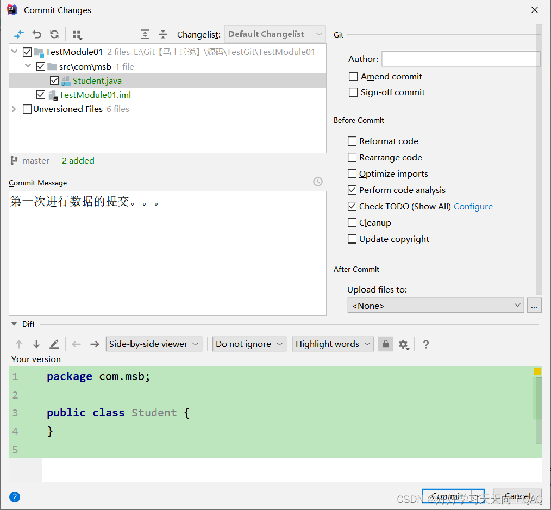Click the master branch icon

click(14, 160)
